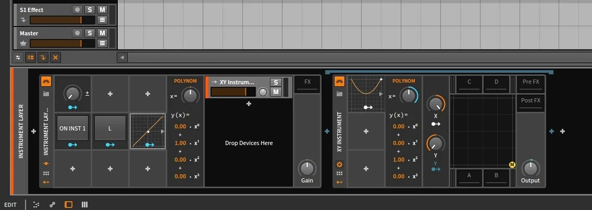This screenshot has width=592, height=210.
Task: Open S1 Effect track automation lane menu
Action: 102,20
